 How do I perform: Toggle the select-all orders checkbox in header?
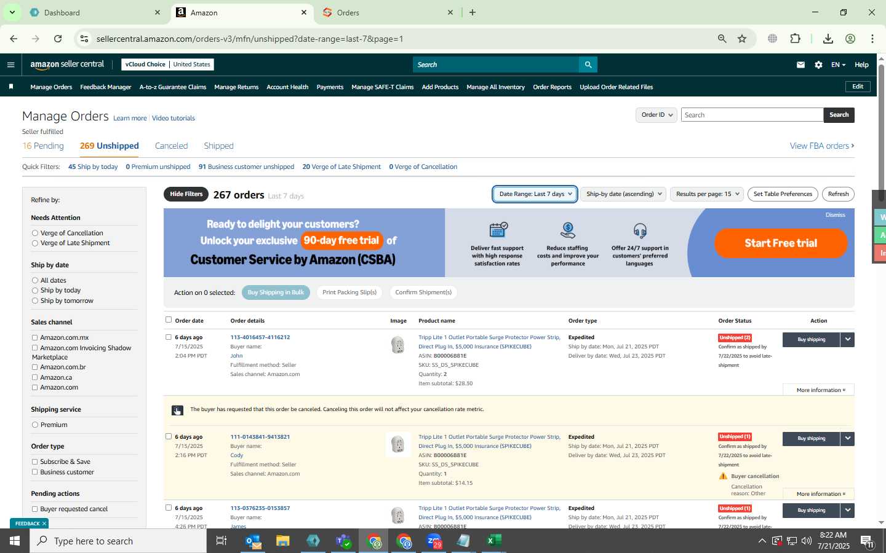click(x=169, y=320)
